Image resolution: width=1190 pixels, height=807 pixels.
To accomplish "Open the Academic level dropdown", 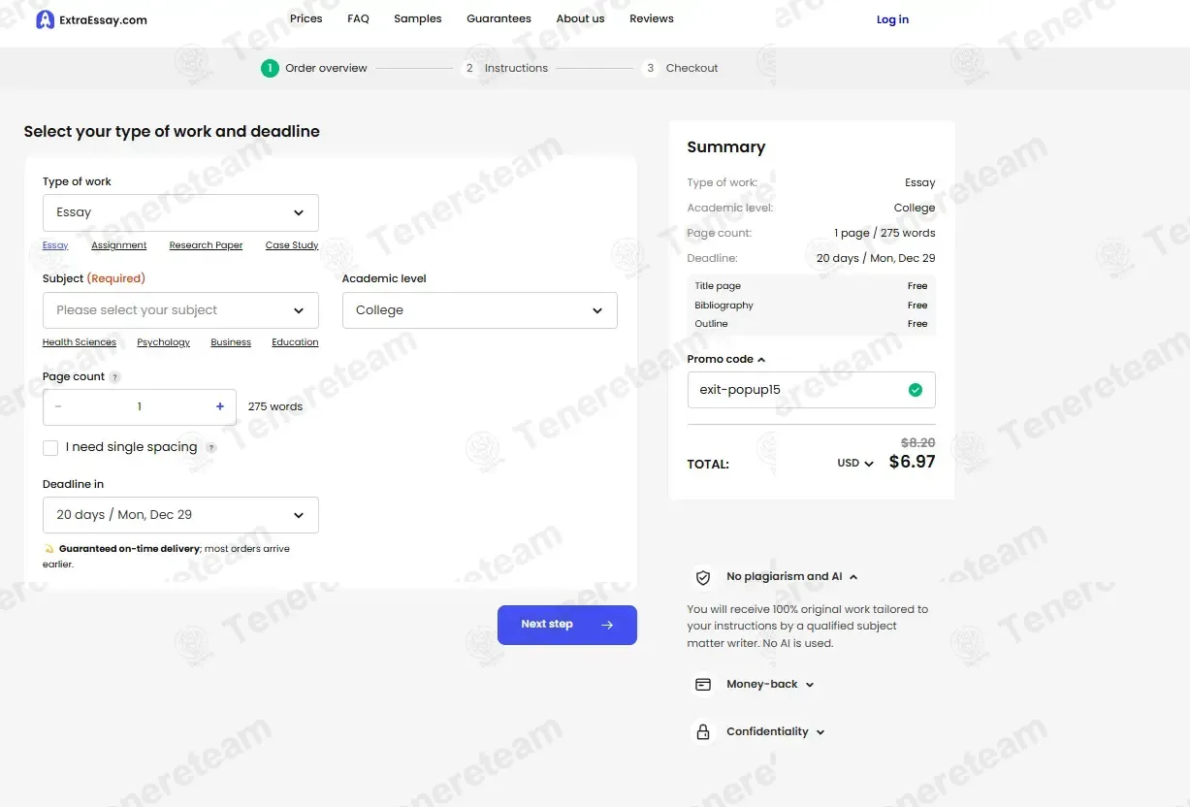I will click(479, 310).
